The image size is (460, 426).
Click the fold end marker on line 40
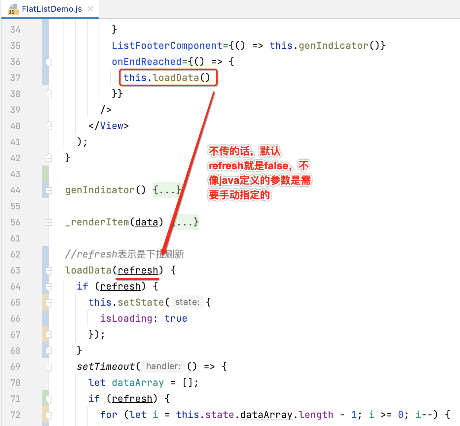49,126
